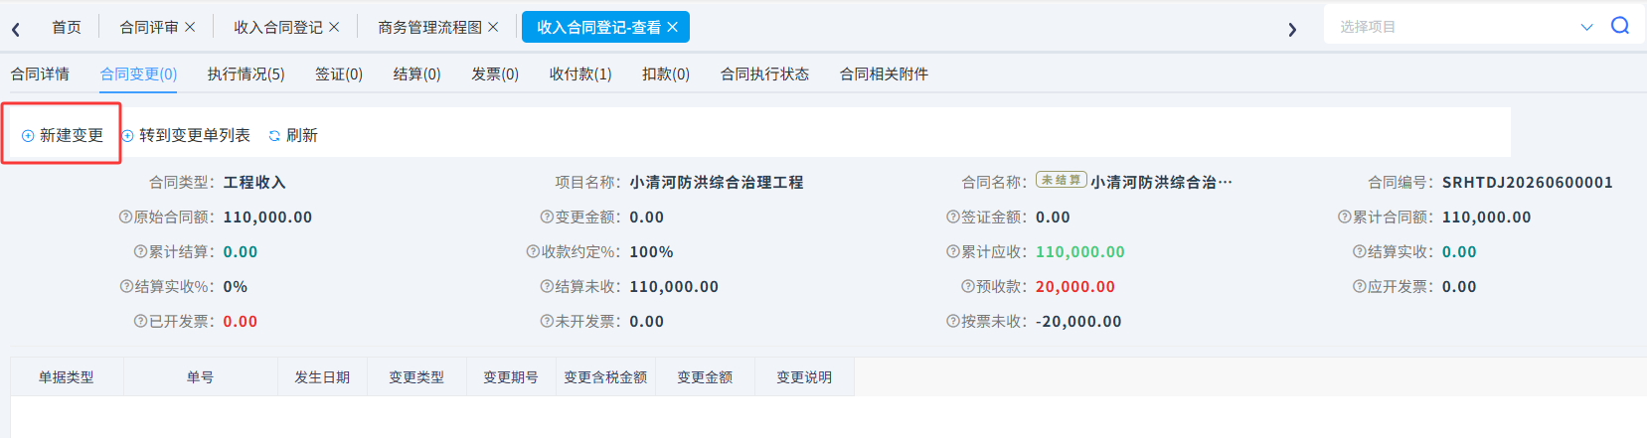
Task: Click the search magnifier icon
Action: tap(1620, 26)
